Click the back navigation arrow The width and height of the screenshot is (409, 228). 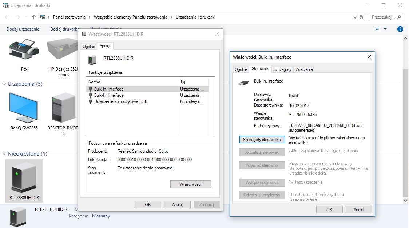click(7, 17)
